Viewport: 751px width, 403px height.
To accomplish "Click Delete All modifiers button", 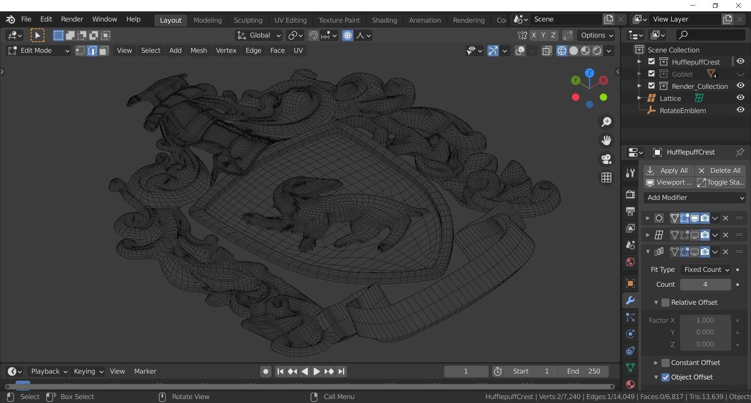I will click(720, 171).
